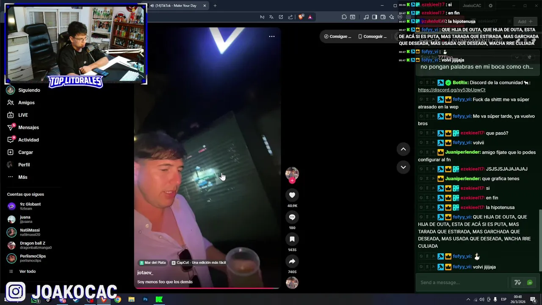
Task: Open Siguiendo in TikTok sidebar
Action: click(30, 90)
